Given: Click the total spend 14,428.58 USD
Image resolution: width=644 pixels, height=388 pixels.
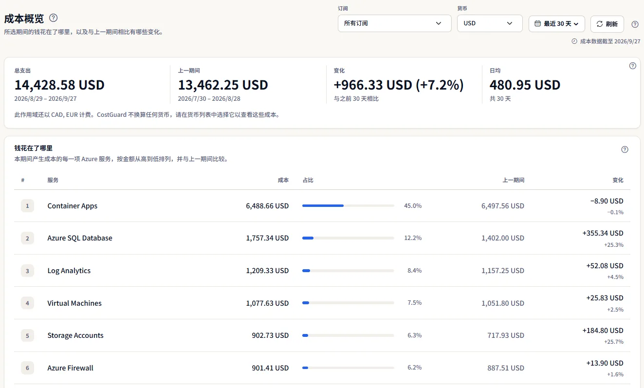Looking at the screenshot, I should point(59,85).
